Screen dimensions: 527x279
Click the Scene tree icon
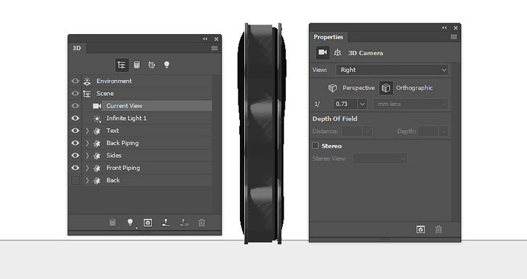[87, 94]
